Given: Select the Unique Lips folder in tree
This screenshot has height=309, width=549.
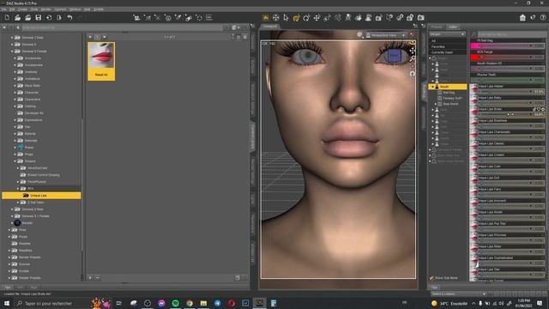Looking at the screenshot, I should coord(41,196).
